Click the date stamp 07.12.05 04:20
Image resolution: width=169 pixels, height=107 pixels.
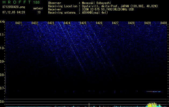tap(14, 12)
